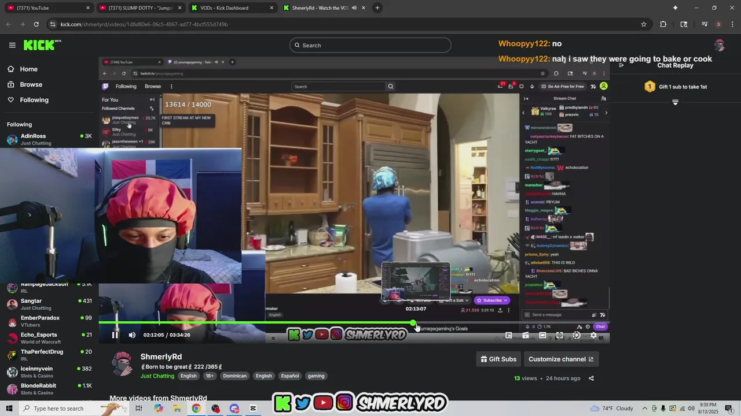Select the ShmerlyRd - Watch the VOD tab
Image resolution: width=741 pixels, height=416 pixels.
[x=324, y=8]
